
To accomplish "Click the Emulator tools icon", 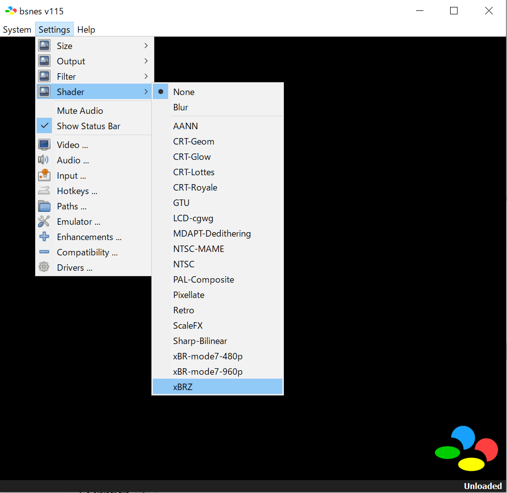I will (44, 221).
